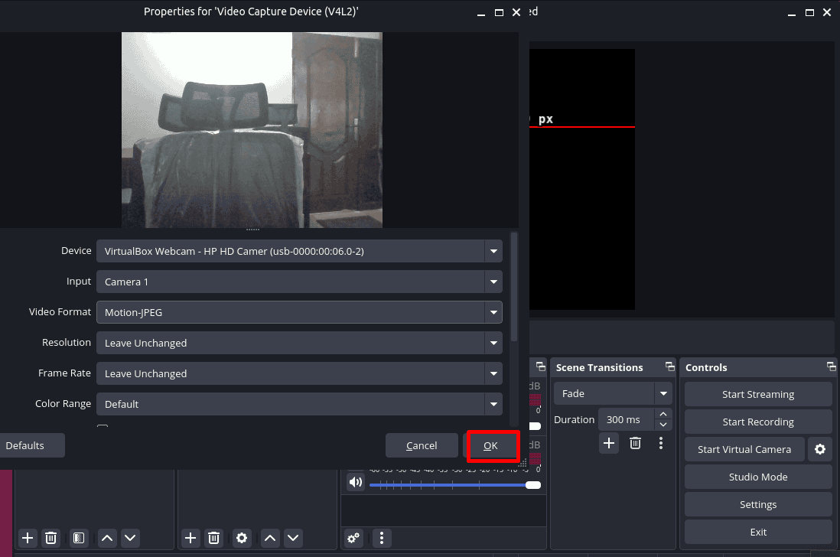Move scene down using the Scenes panel arrow

pos(130,538)
